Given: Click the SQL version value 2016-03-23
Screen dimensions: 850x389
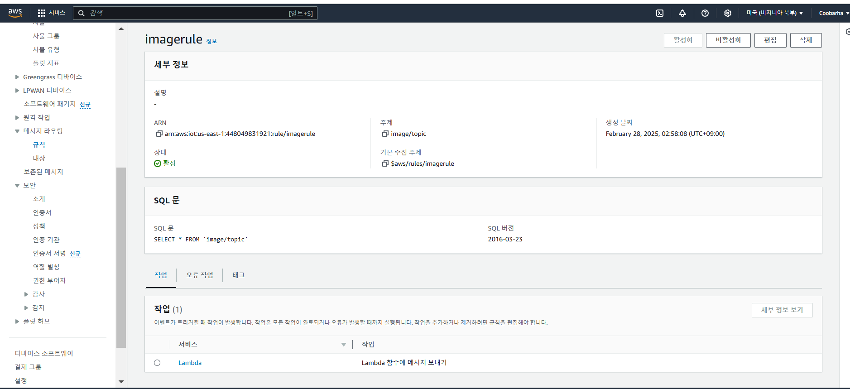Looking at the screenshot, I should 505,239.
